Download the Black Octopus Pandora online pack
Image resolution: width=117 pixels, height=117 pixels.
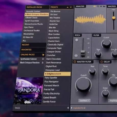click(x=43, y=63)
